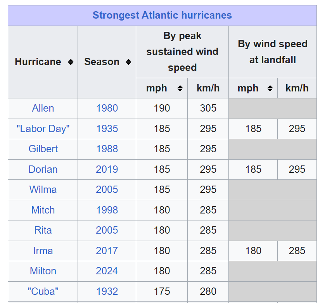
Task: Visit the Milton hurricane page
Action: point(43,271)
